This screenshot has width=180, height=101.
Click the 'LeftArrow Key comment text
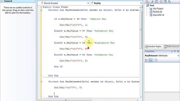tap(103, 31)
